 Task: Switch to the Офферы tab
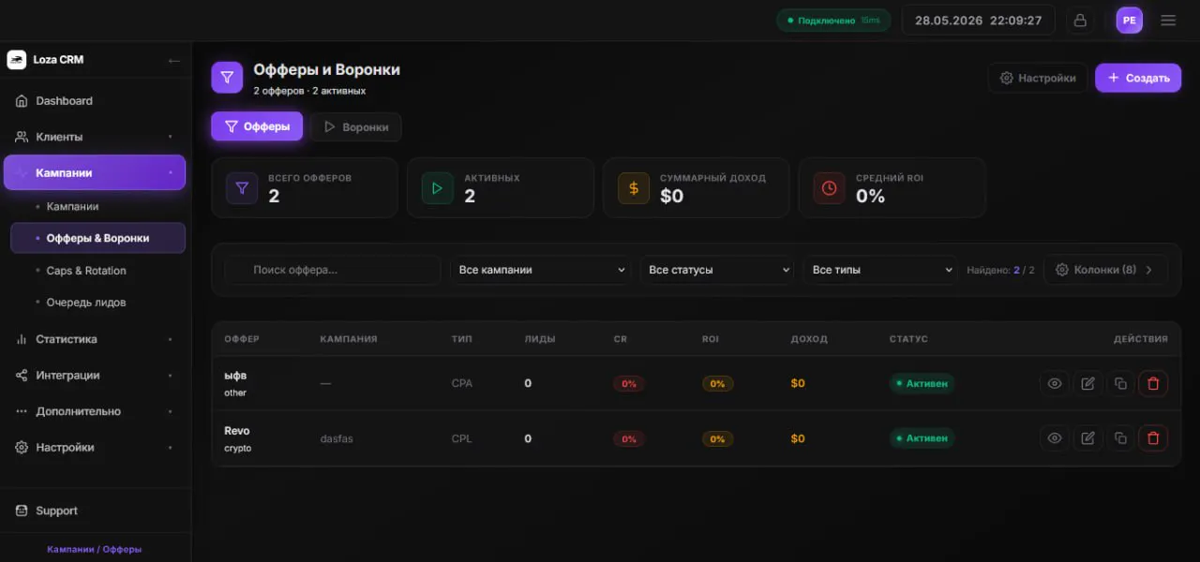[257, 126]
